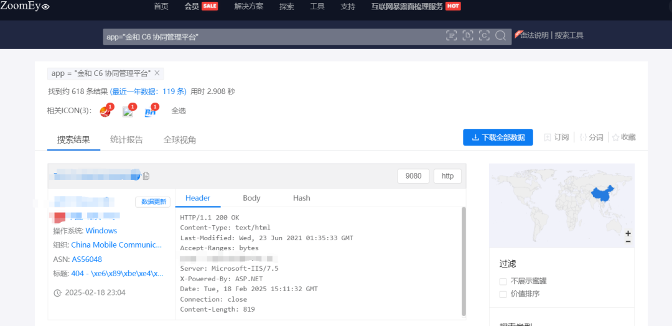672x326 pixels.
Task: Click the X-Powered-By: ASP.NET line
Action: [221, 279]
